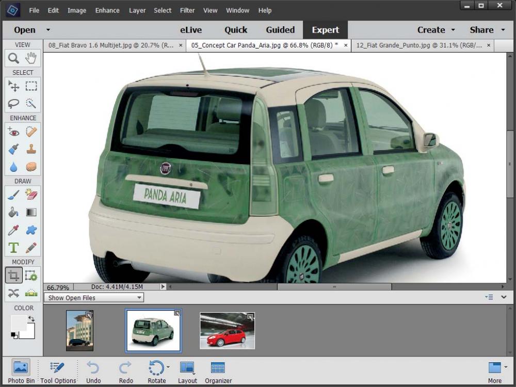
Task: Select the Smart Brush tool
Action: pyautogui.click(x=13, y=150)
